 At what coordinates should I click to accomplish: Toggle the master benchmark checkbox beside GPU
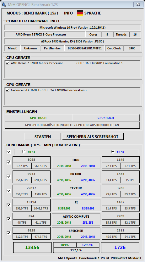click(8, 152)
